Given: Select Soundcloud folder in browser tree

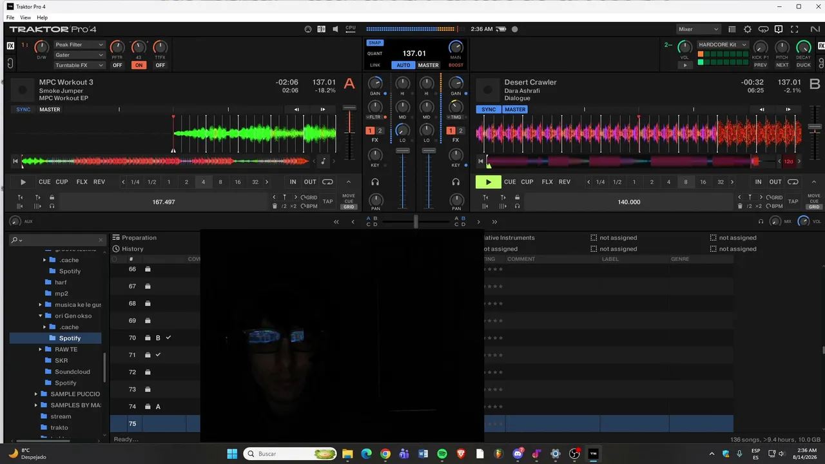Looking at the screenshot, I should [72, 372].
